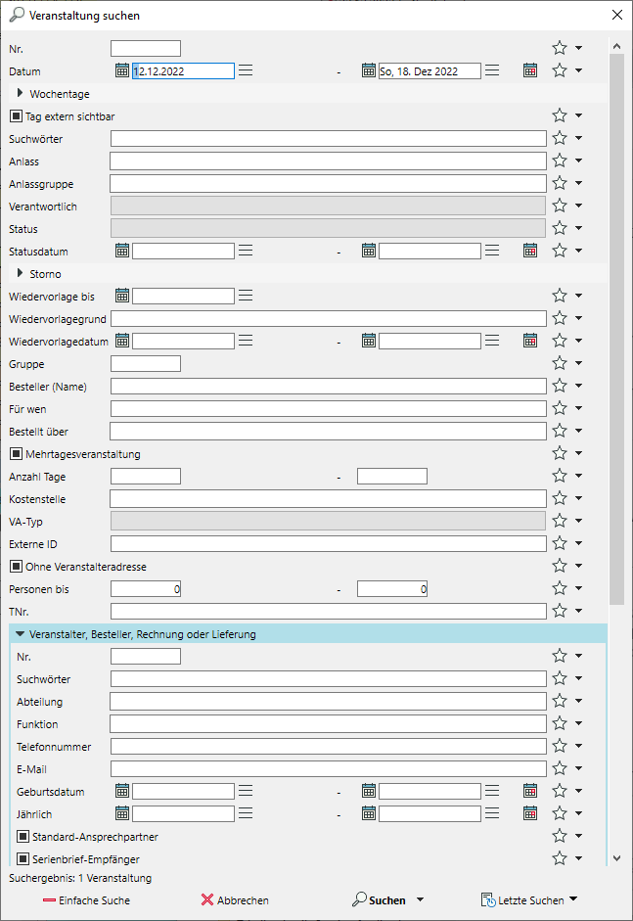The image size is (633, 921).
Task: Expand the Wochentage section
Action: (21, 94)
